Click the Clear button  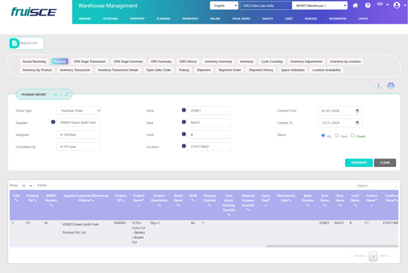pyautogui.click(x=385, y=162)
